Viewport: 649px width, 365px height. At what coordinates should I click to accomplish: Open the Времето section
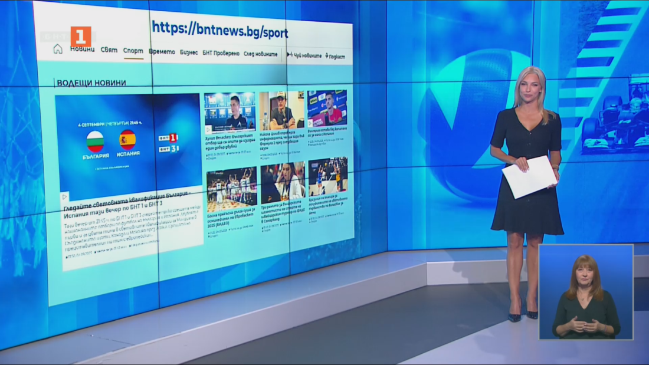tap(162, 52)
